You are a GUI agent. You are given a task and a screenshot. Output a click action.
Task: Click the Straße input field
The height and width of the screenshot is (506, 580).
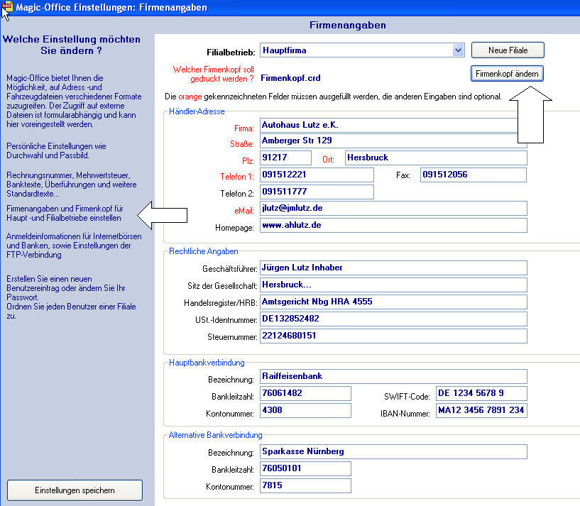[393, 141]
